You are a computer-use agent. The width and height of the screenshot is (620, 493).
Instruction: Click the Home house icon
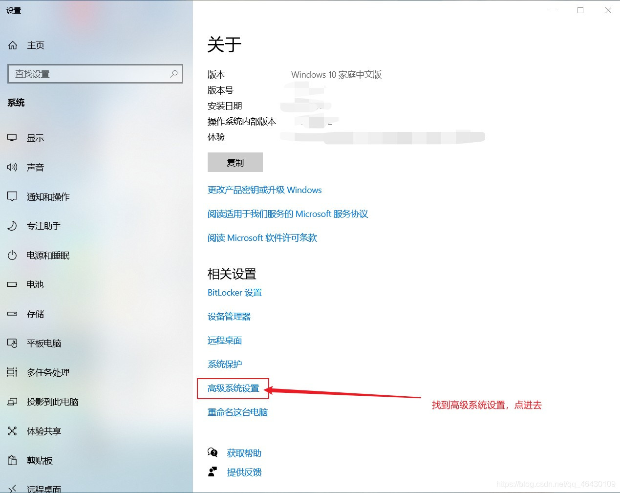13,45
